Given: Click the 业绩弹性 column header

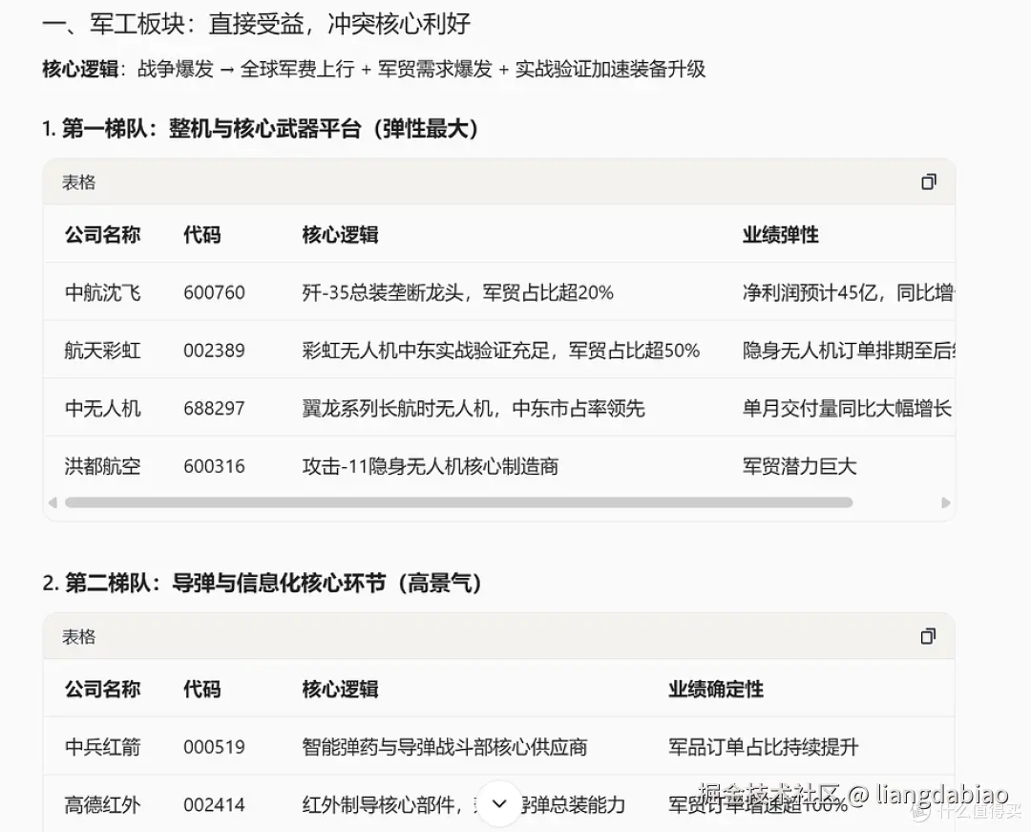Looking at the screenshot, I should click(780, 235).
